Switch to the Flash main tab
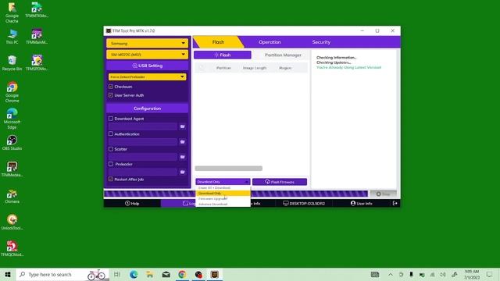Image resolution: width=500 pixels, height=281 pixels. coord(219,42)
